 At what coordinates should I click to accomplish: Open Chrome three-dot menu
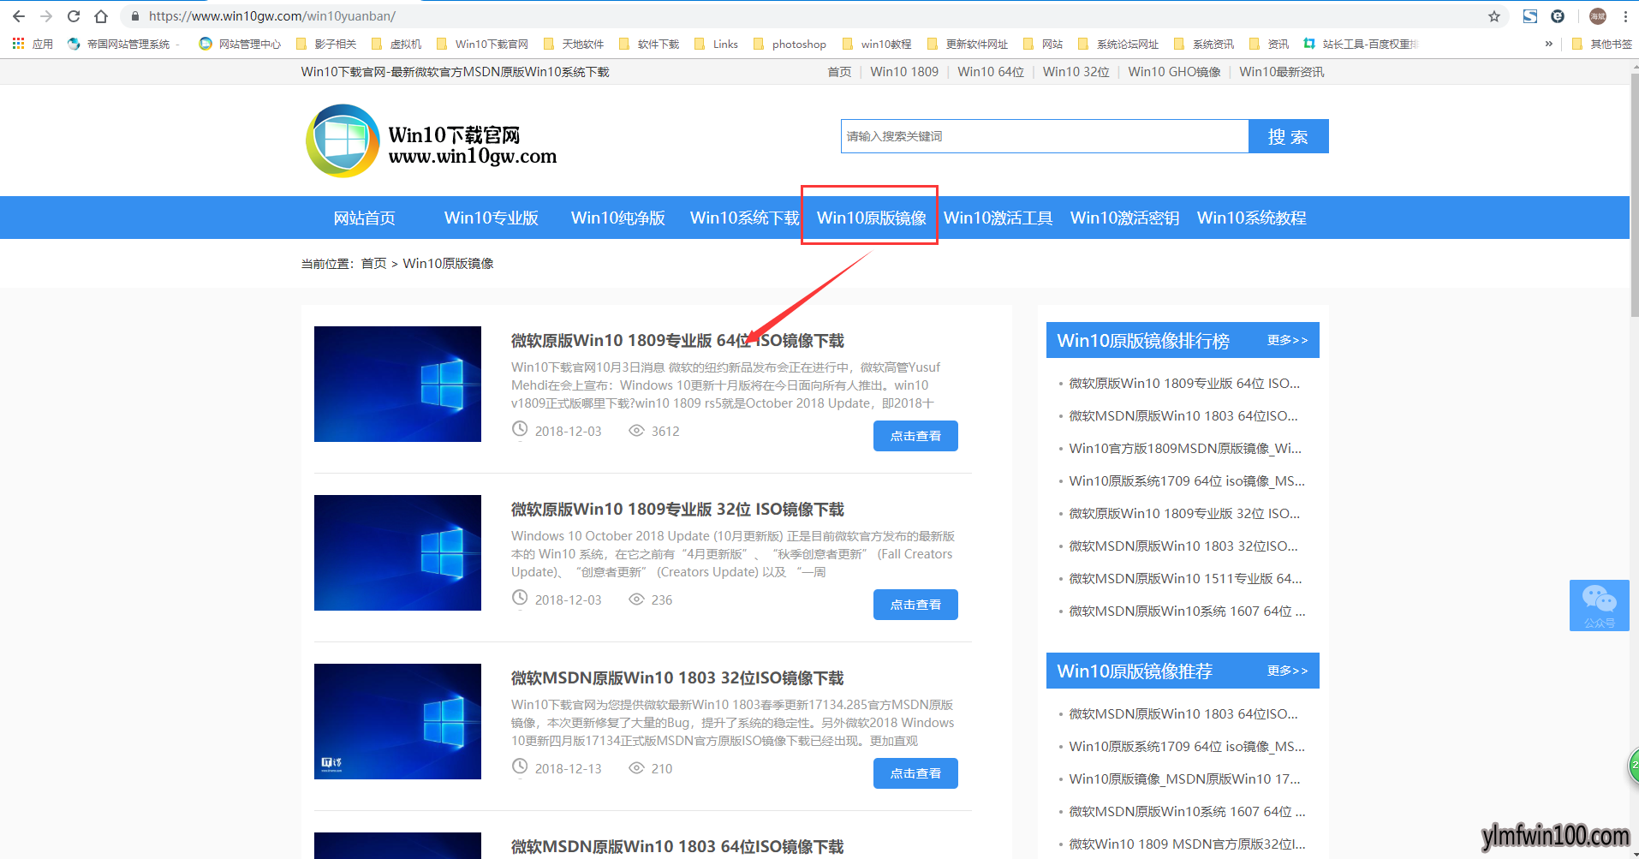point(1625,16)
